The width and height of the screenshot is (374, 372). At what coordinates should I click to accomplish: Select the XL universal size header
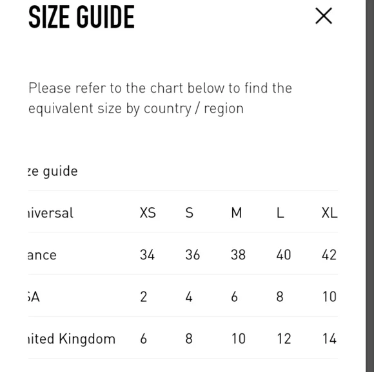point(330,212)
